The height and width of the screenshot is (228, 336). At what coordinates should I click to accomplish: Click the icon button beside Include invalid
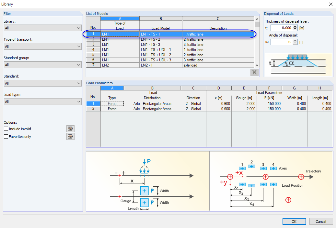pyautogui.click(x=70, y=129)
